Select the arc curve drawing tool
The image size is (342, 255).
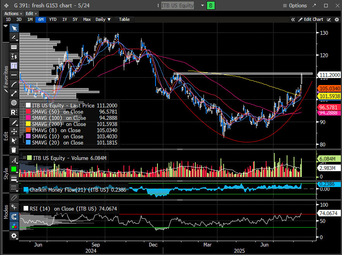tap(14, 84)
